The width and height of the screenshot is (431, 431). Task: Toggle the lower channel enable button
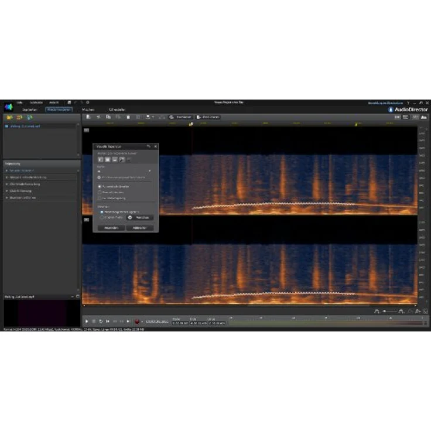(86, 220)
